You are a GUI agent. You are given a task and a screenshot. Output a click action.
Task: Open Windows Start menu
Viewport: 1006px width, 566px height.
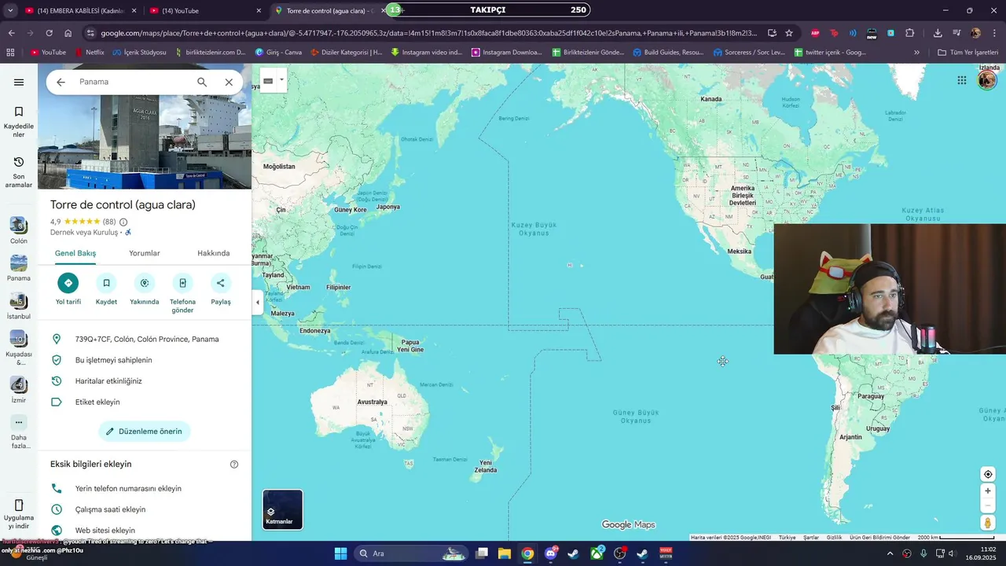click(340, 553)
